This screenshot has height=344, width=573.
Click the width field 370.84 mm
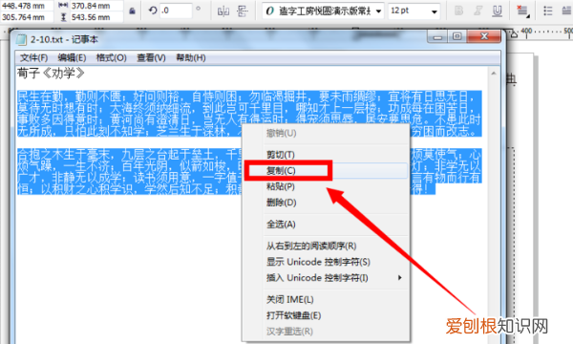(x=95, y=6)
